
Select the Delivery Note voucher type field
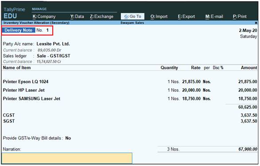(x=19, y=30)
